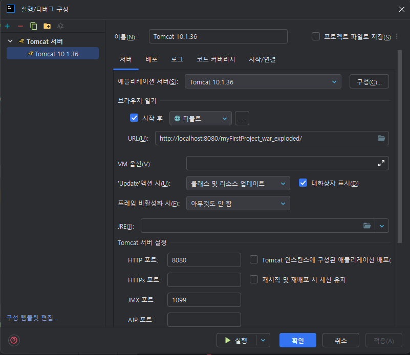
Task: Add a new configuration with plus icon
Action: [x=7, y=26]
